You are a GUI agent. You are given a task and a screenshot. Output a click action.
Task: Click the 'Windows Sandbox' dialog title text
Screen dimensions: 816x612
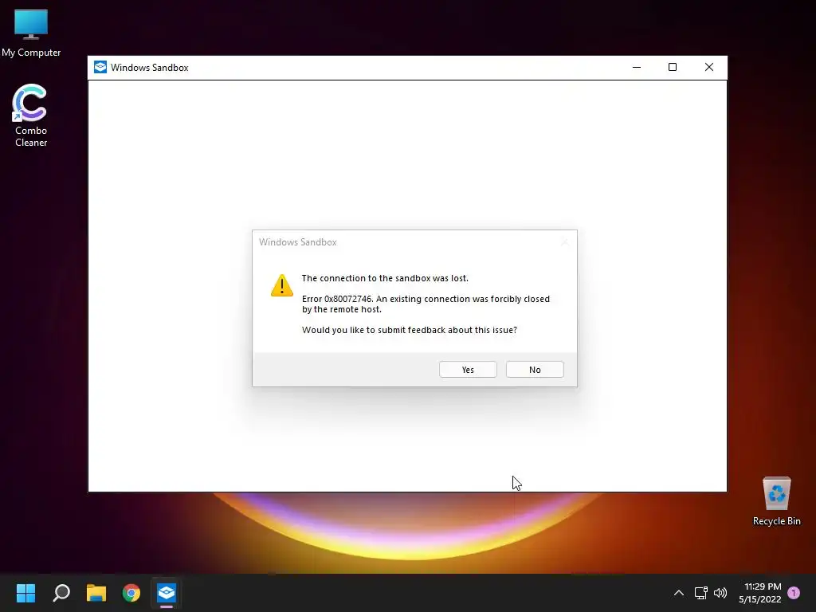click(298, 242)
